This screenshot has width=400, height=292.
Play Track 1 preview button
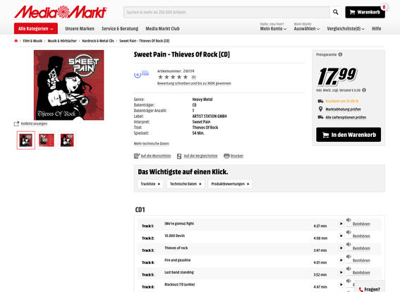tap(341, 224)
